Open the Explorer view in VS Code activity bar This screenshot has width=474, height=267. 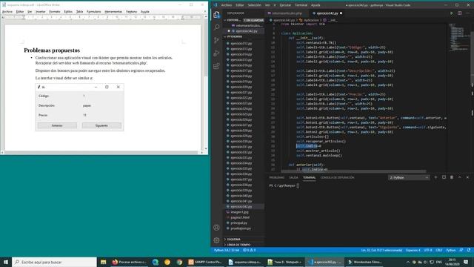216,15
